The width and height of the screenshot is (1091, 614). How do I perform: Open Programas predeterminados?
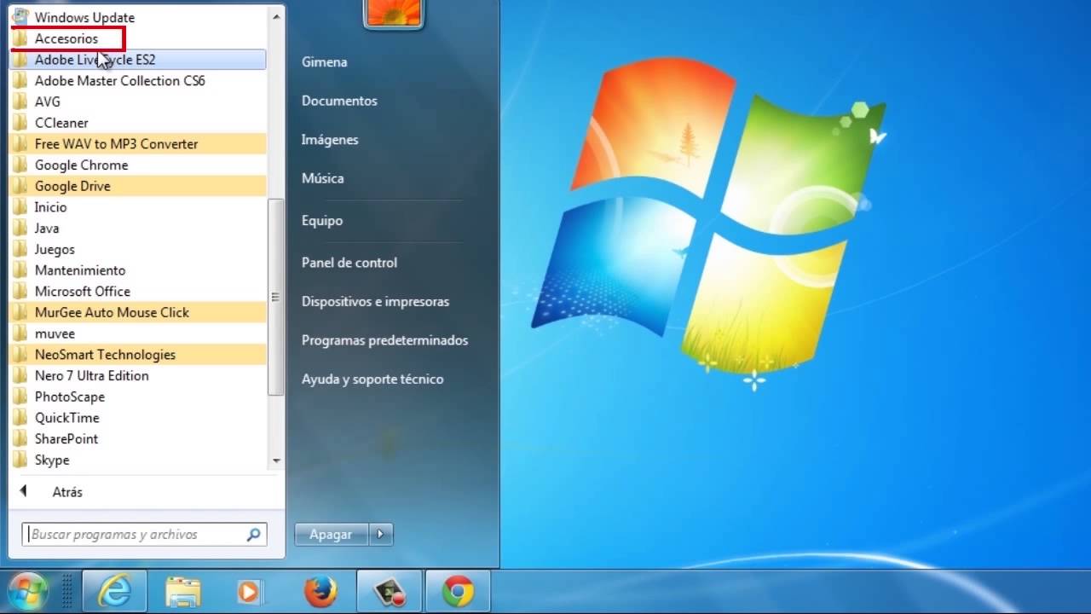point(384,340)
